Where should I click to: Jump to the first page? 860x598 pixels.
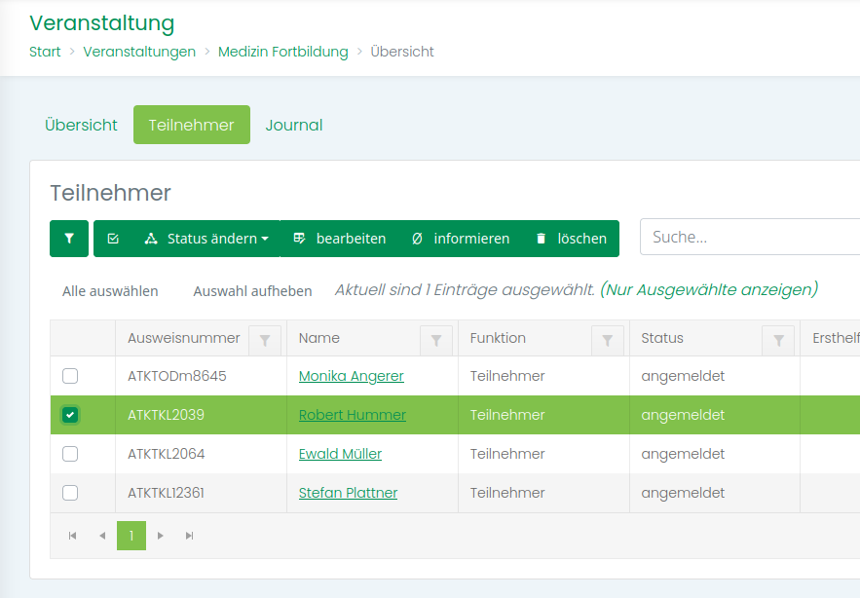[x=73, y=536]
